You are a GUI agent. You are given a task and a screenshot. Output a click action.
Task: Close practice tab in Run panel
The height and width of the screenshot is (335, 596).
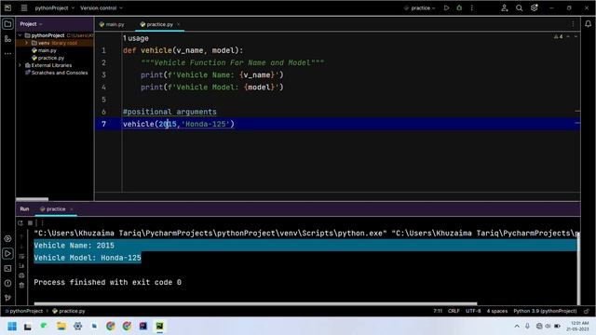72,208
